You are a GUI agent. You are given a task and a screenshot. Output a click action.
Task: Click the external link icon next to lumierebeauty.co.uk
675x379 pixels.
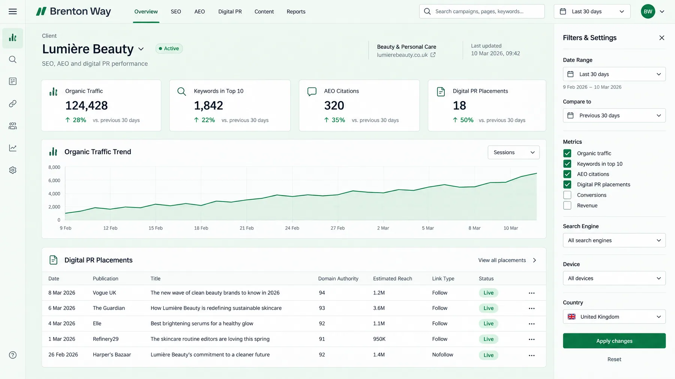433,55
